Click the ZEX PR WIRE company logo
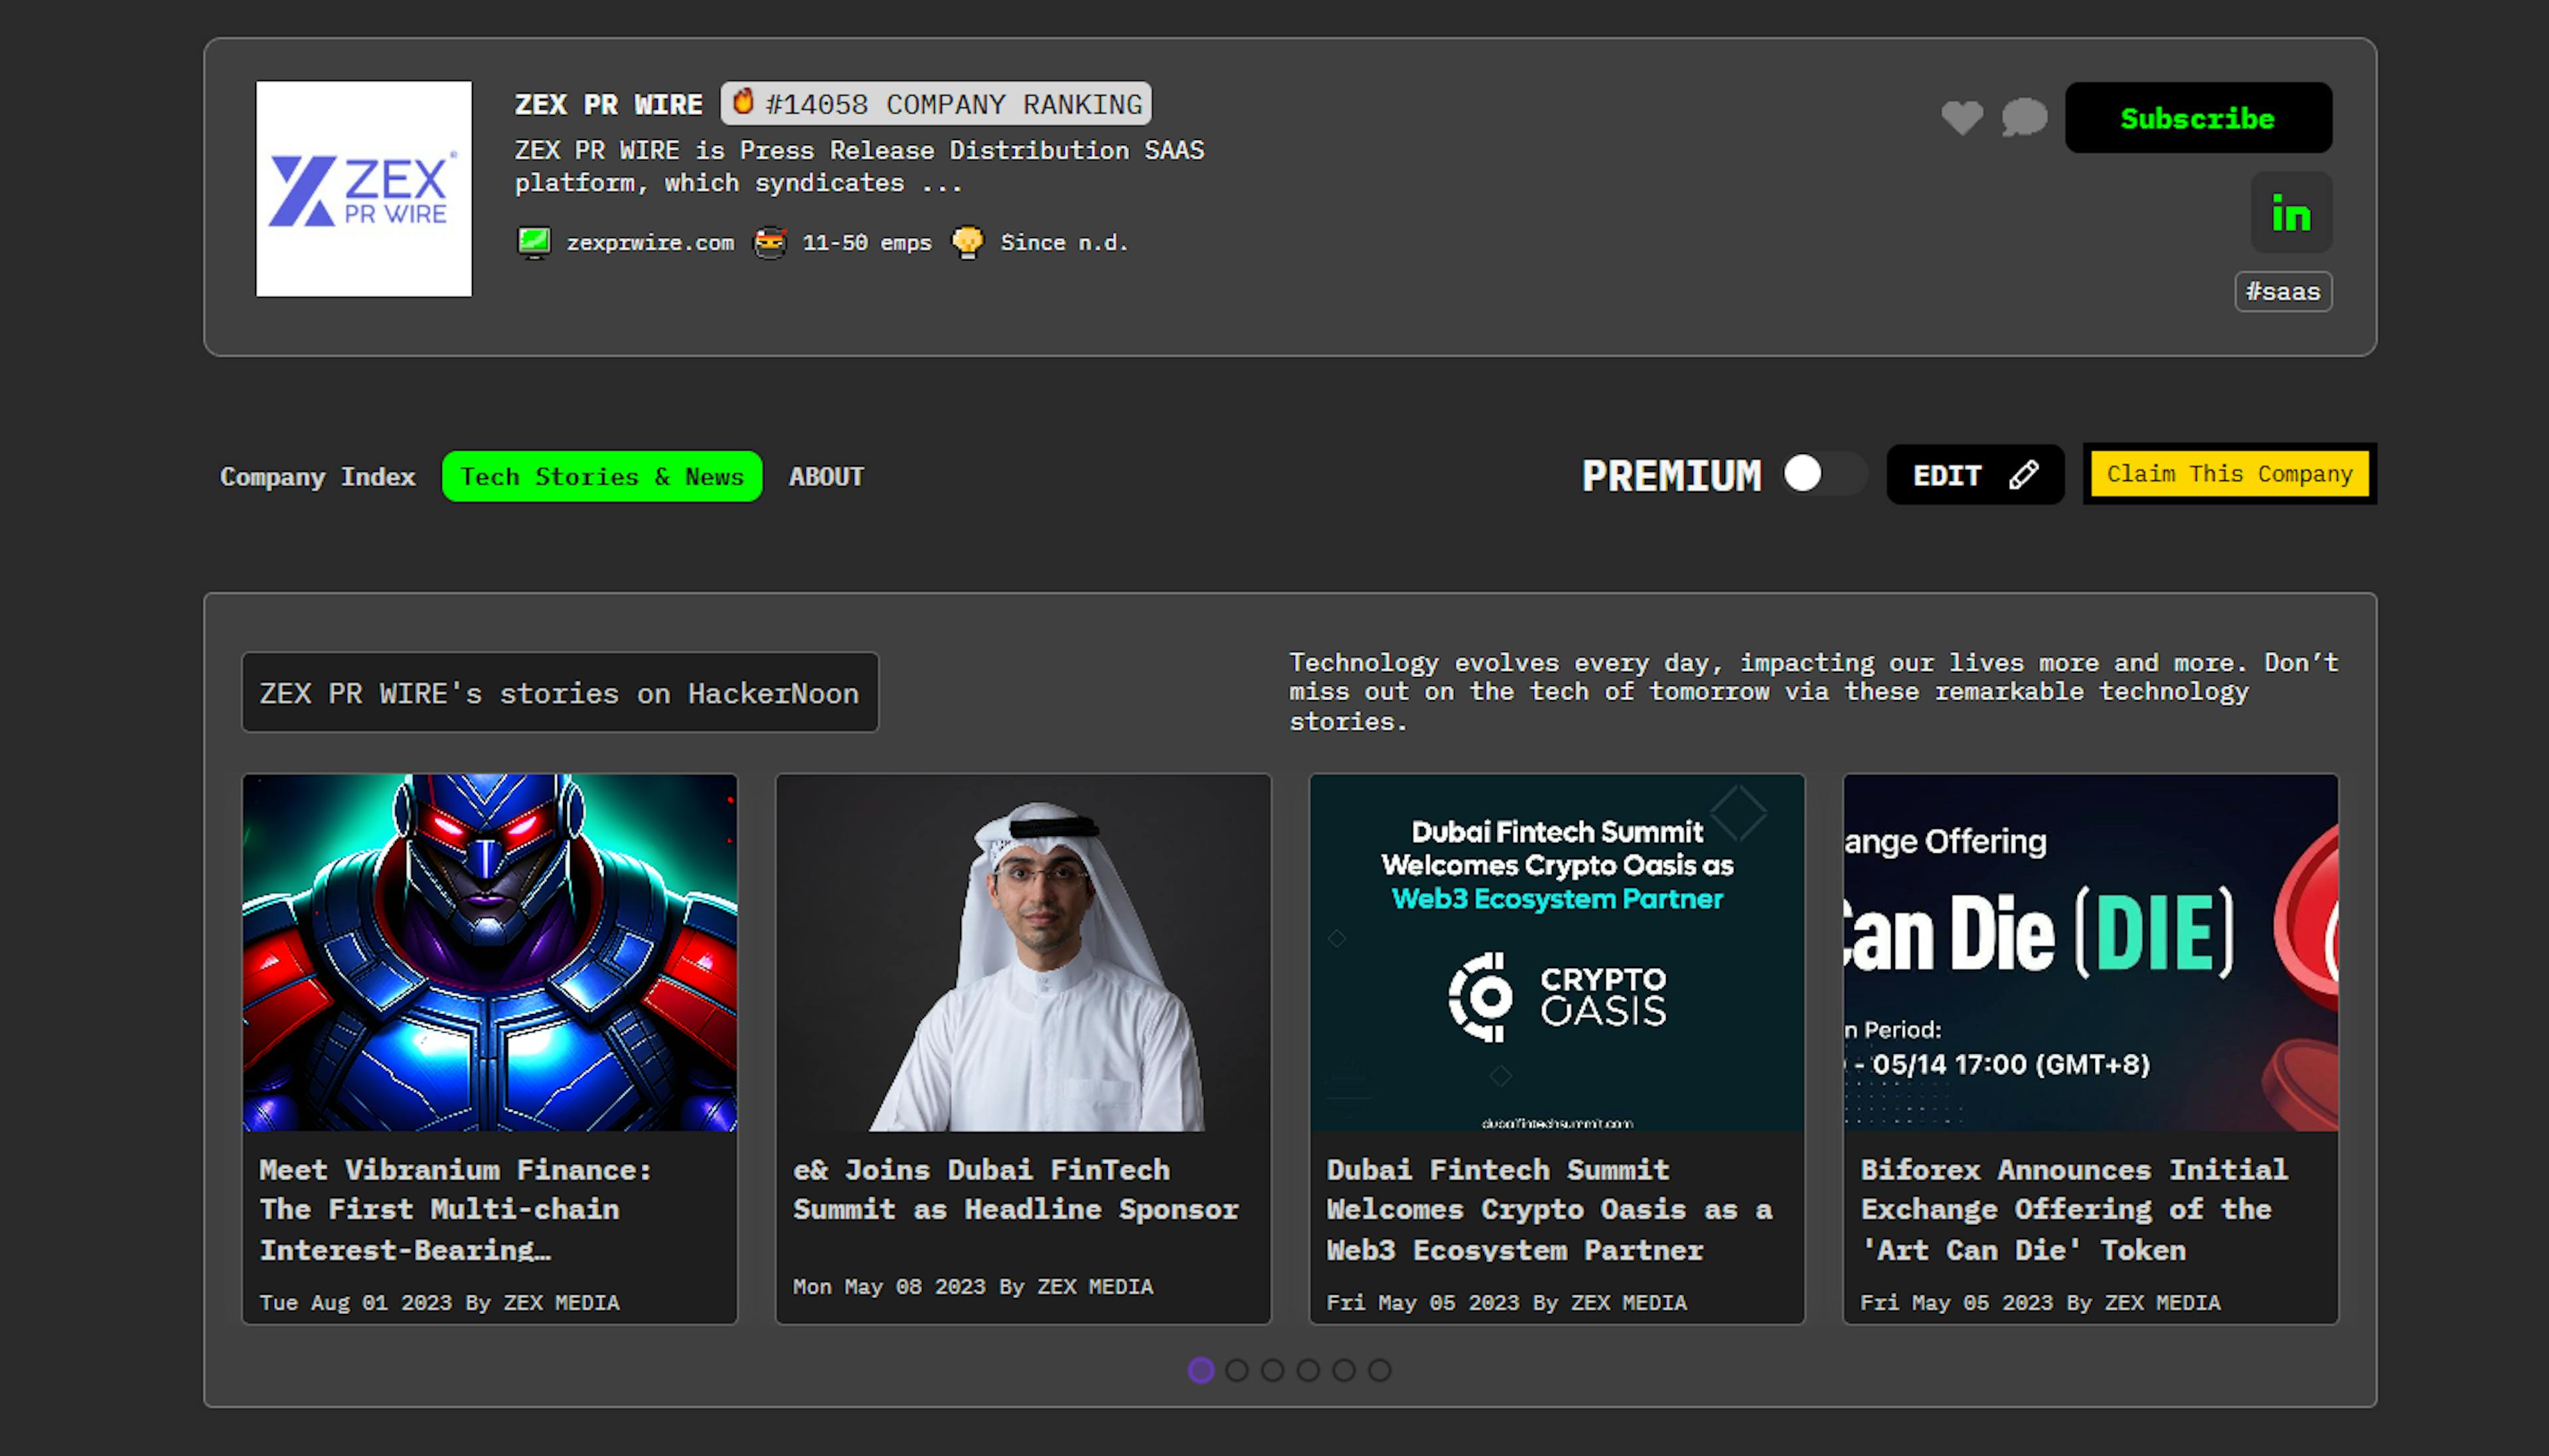Image resolution: width=2549 pixels, height=1456 pixels. click(364, 189)
